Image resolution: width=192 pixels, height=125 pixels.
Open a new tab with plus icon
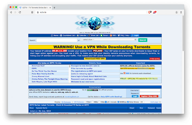click(x=54, y=8)
